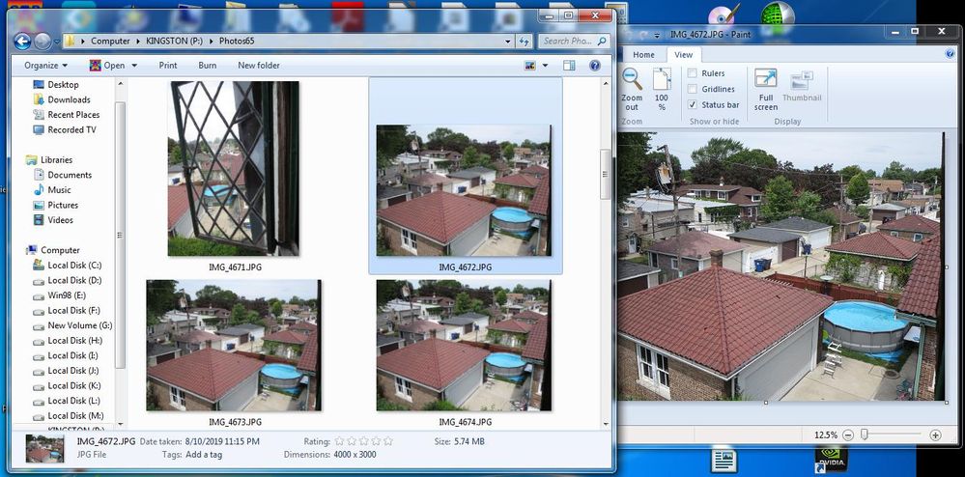Click the zoom-in plus button in Paint status bar
The image size is (965, 477).
[x=935, y=435]
